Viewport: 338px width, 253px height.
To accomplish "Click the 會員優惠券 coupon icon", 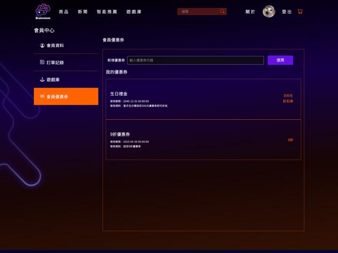I will pyautogui.click(x=42, y=96).
